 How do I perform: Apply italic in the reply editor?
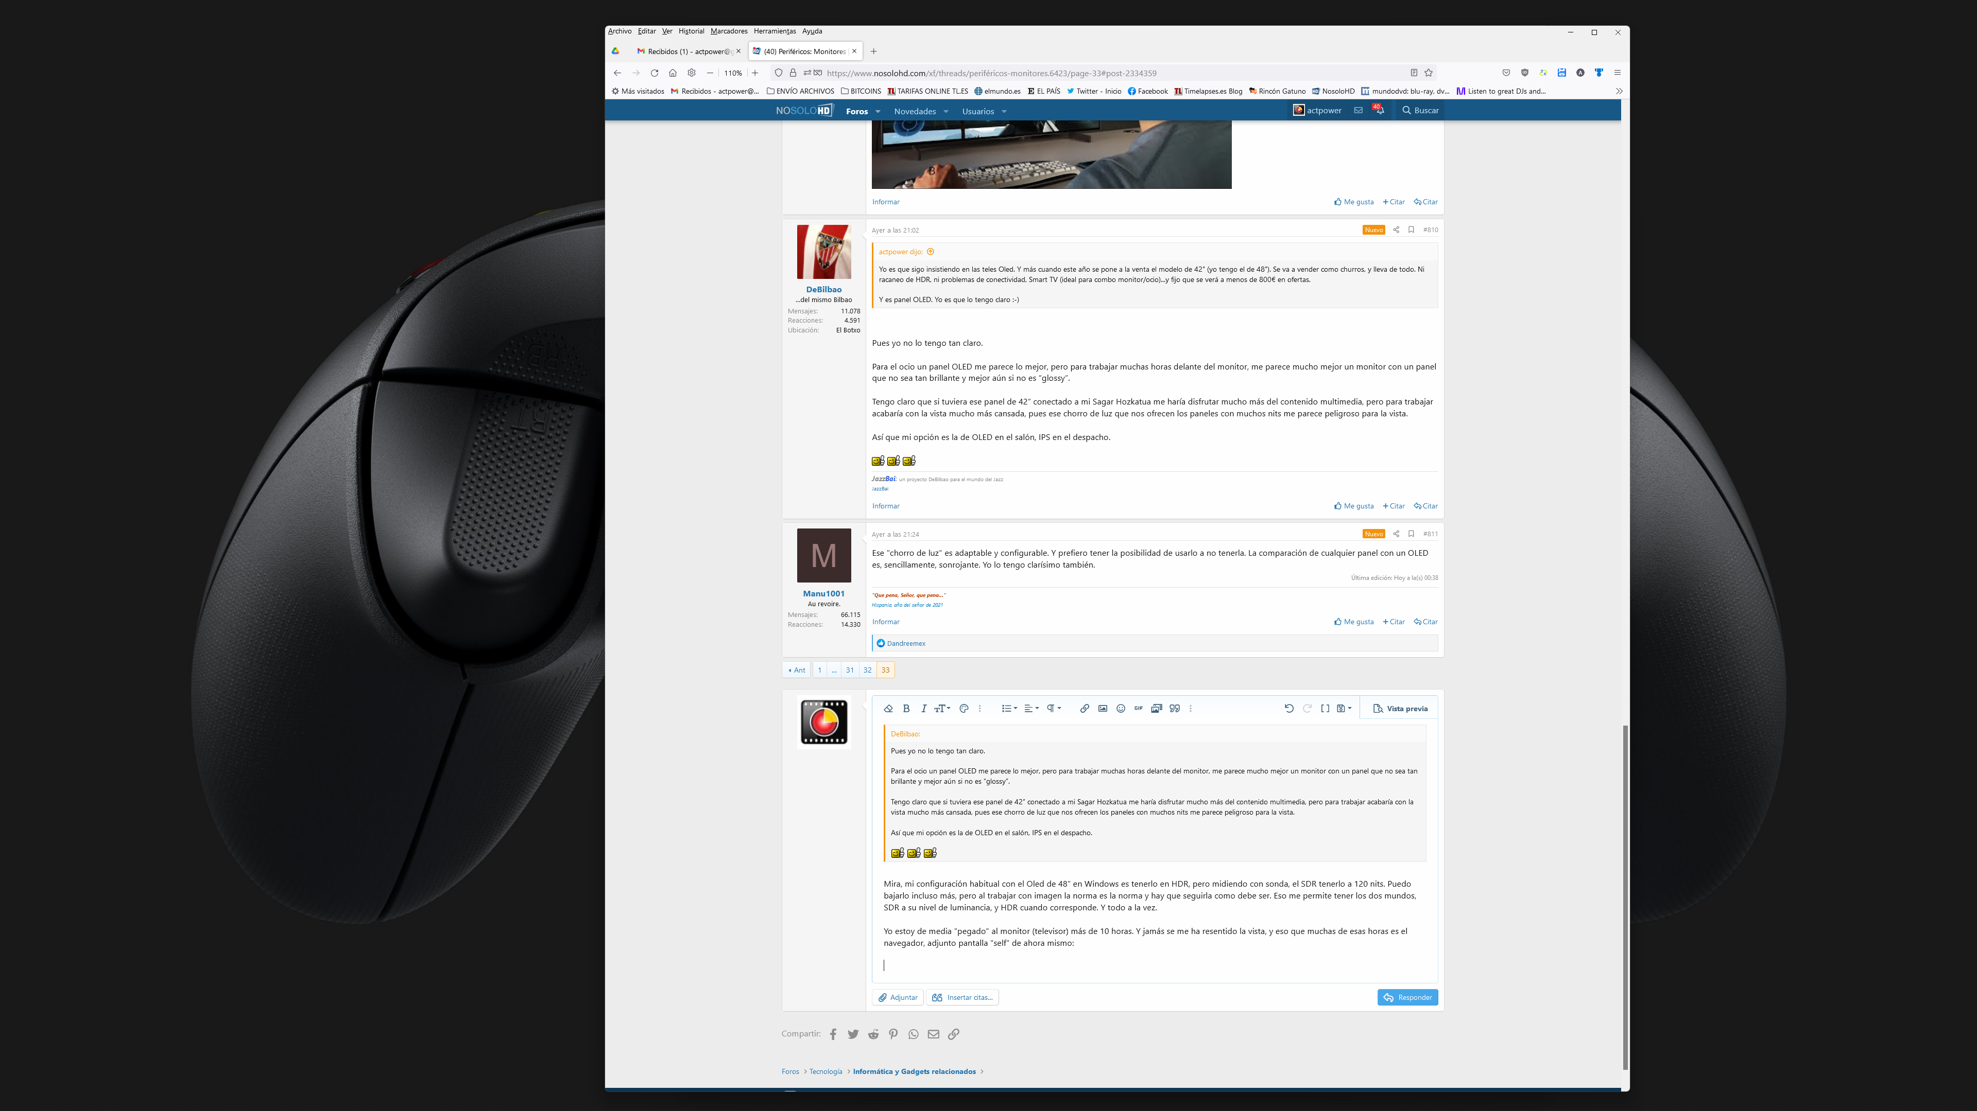(x=924, y=709)
